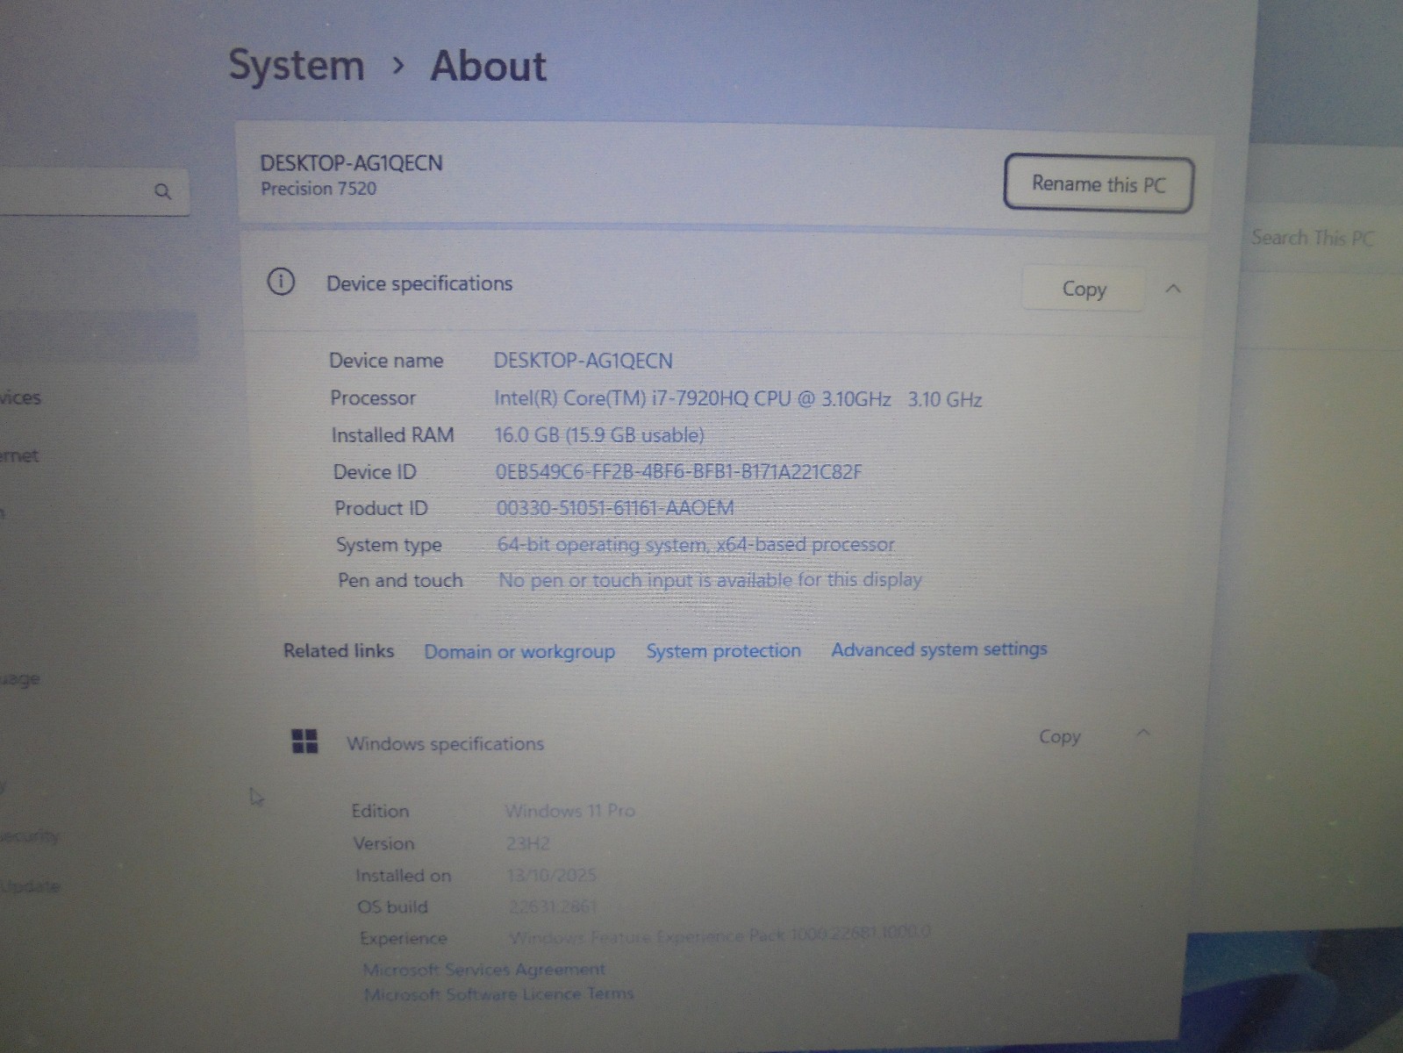This screenshot has width=1403, height=1053.
Task: Click the Windows specifications heading
Action: (445, 743)
